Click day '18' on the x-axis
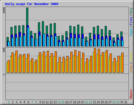Viewport: 134px width, 105px height. [75, 102]
